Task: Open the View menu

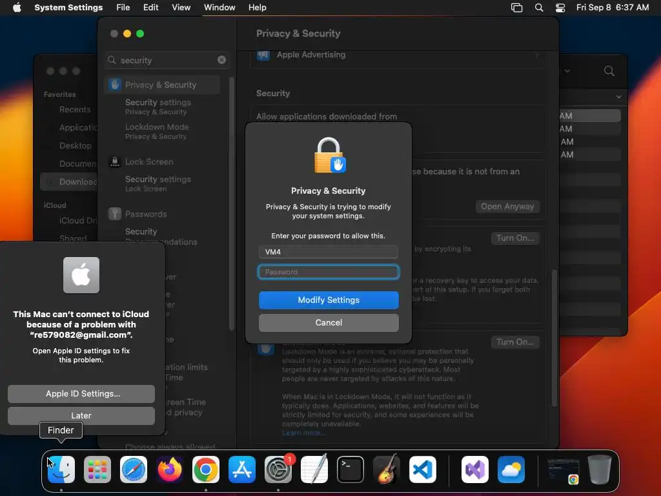Action: click(x=181, y=8)
